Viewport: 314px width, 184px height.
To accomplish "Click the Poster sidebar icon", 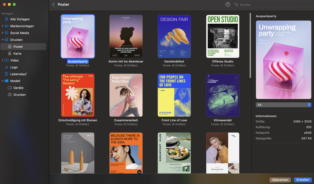I will (x=10, y=47).
